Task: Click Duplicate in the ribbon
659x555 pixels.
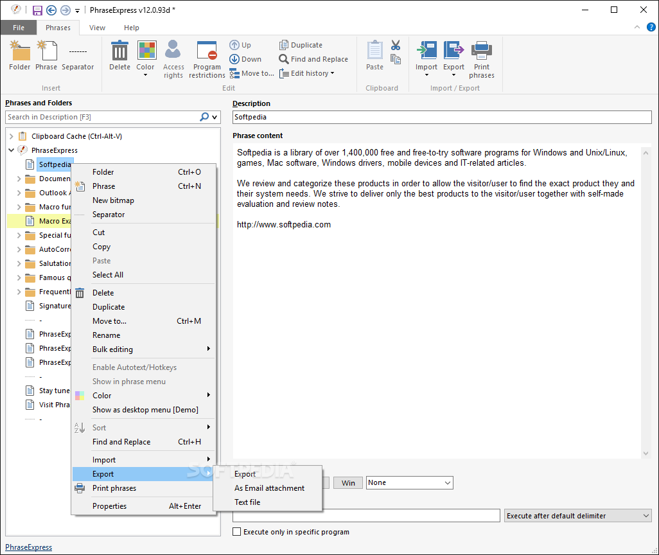Action: (301, 45)
